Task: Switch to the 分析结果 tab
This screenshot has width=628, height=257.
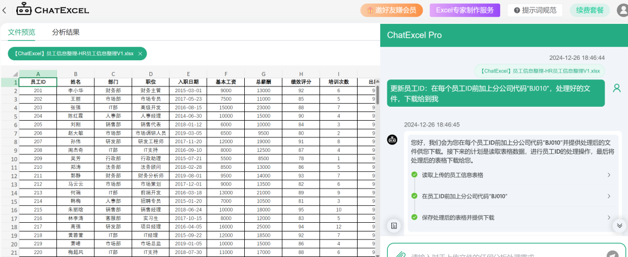Action: click(66, 32)
